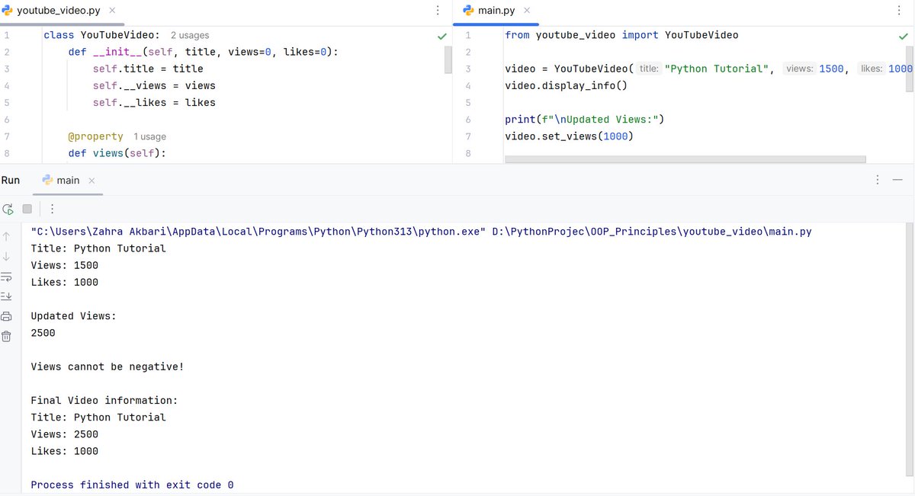
Task: Close the main run tab
Action: 91,181
